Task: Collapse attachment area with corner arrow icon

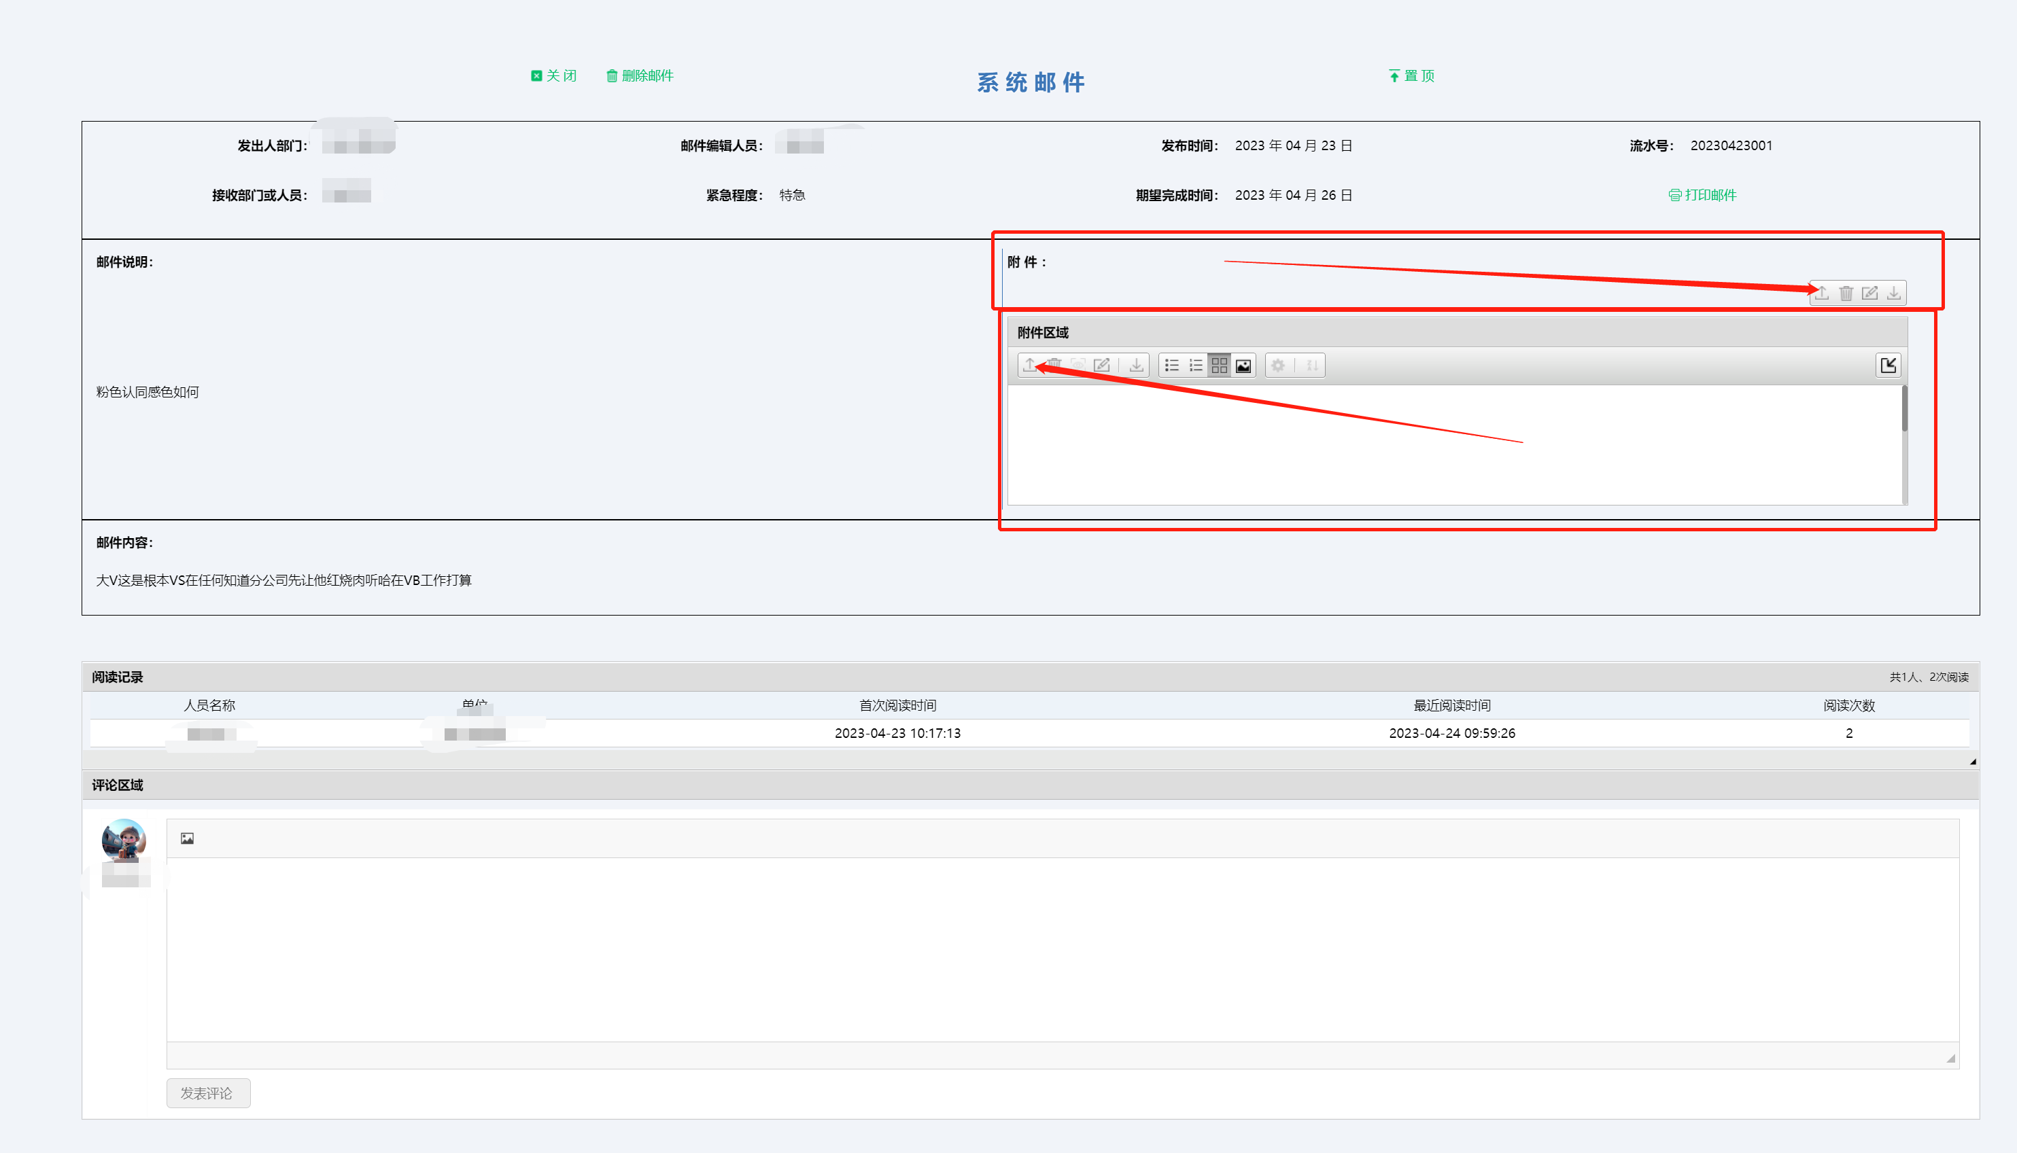Action: tap(1888, 365)
